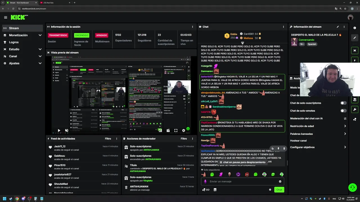
Task: Open Windows Start menu
Action: [x=5, y=199]
